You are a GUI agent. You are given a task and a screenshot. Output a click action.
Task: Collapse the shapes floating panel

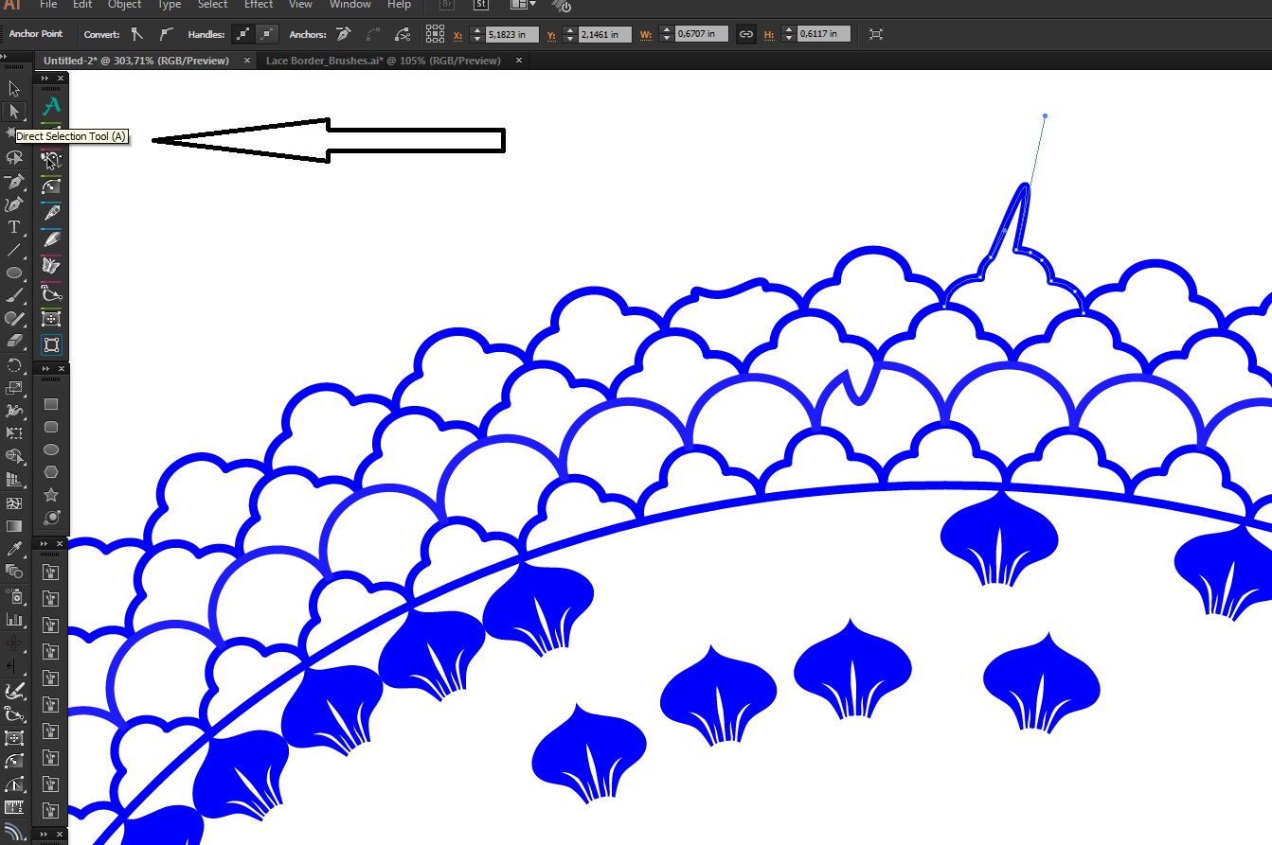point(45,368)
